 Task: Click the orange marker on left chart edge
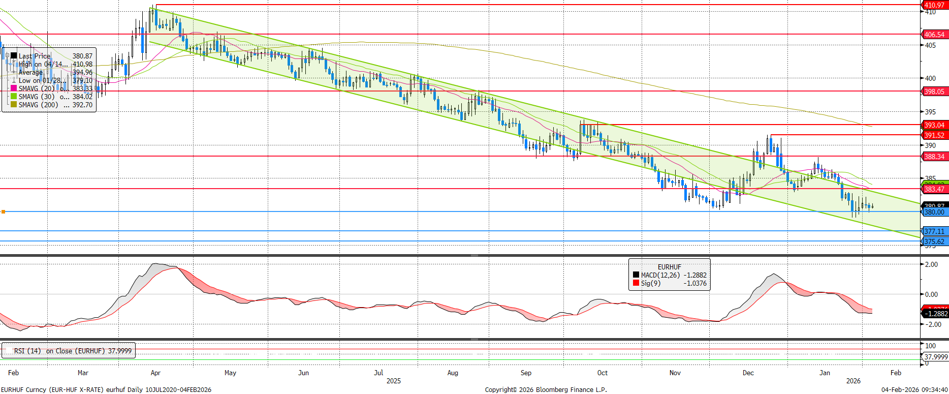point(4,211)
